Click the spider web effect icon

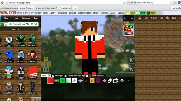[140, 18]
